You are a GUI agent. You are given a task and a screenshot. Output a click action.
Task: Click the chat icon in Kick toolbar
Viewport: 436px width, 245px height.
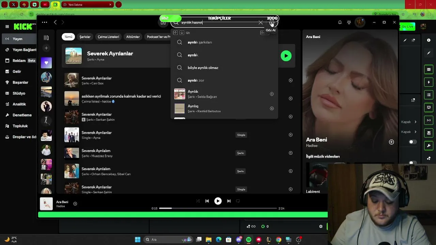coord(429,108)
